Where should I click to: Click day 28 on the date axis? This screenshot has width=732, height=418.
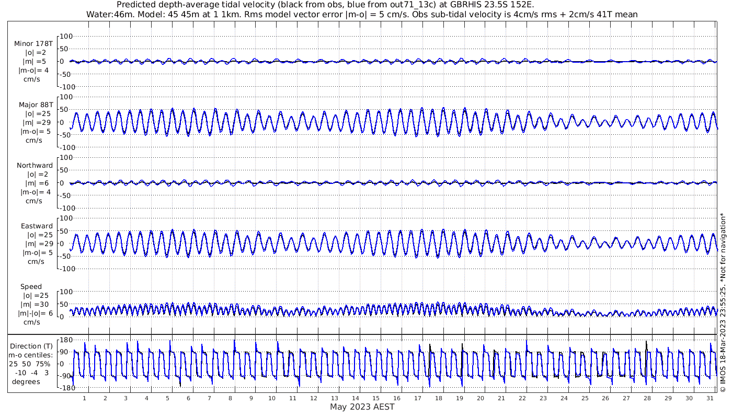[647, 398]
